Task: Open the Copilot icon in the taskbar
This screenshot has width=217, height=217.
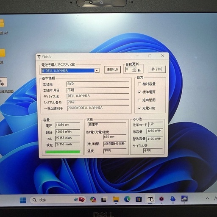Action: [93, 199]
